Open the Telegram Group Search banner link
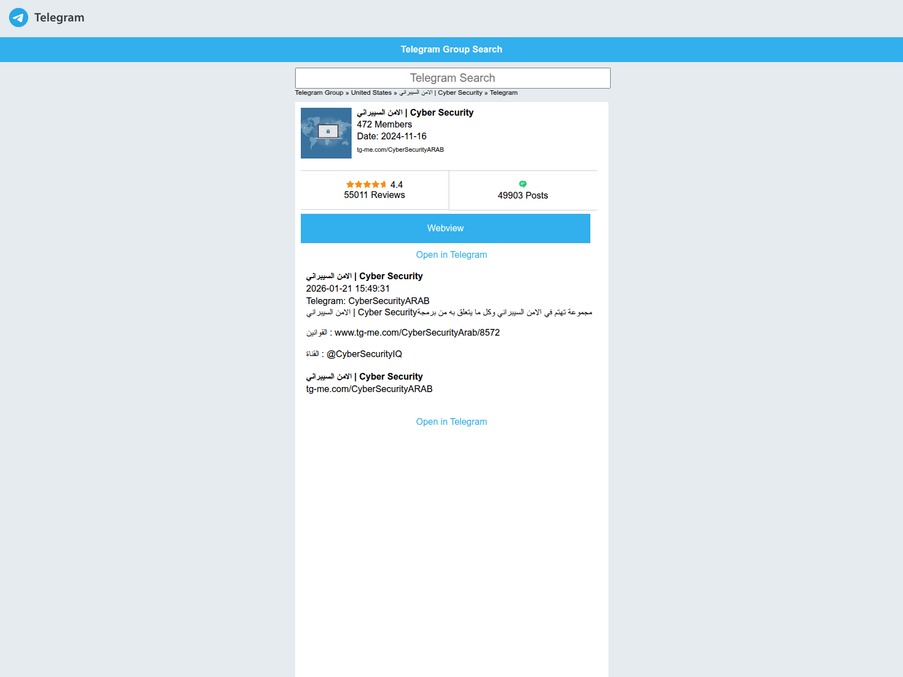903x677 pixels. 451,50
